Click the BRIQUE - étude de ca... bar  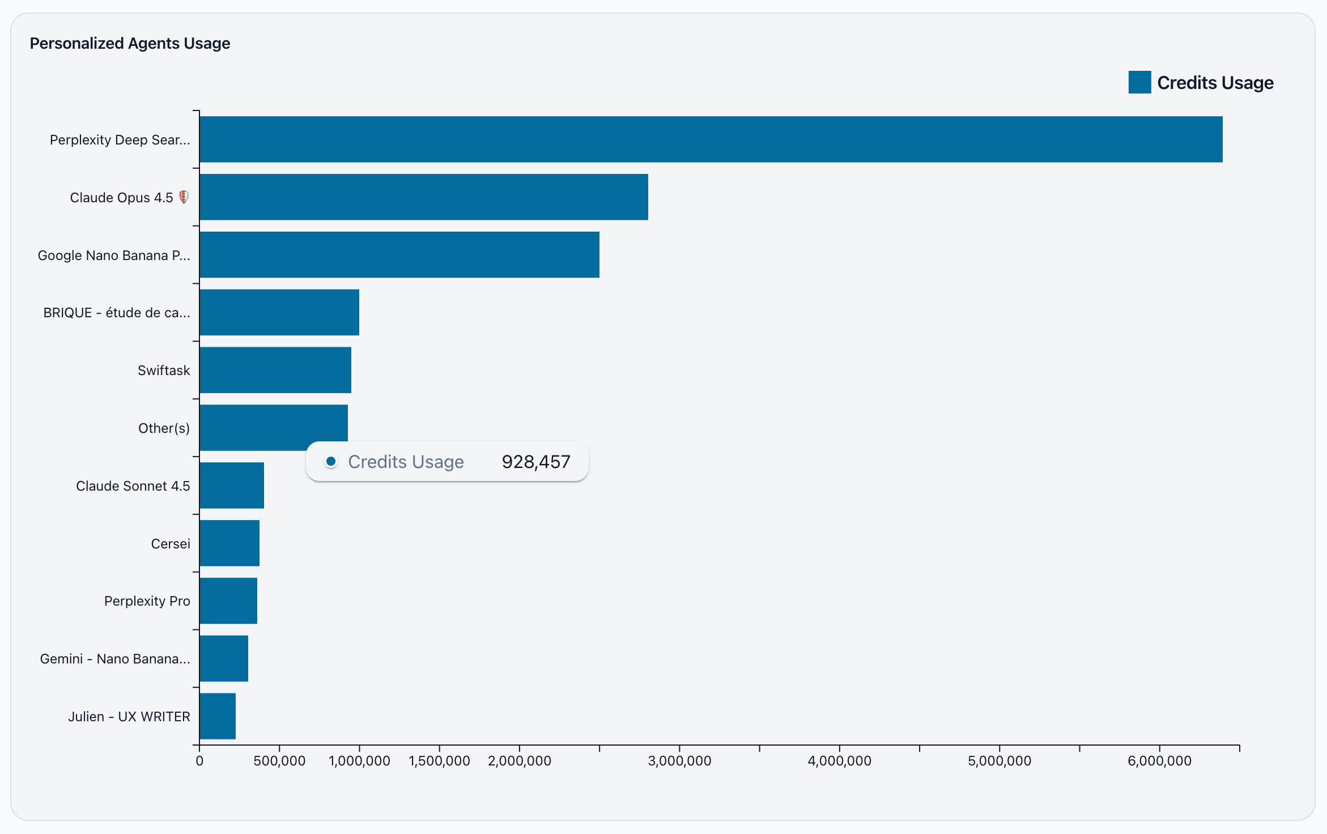click(279, 312)
